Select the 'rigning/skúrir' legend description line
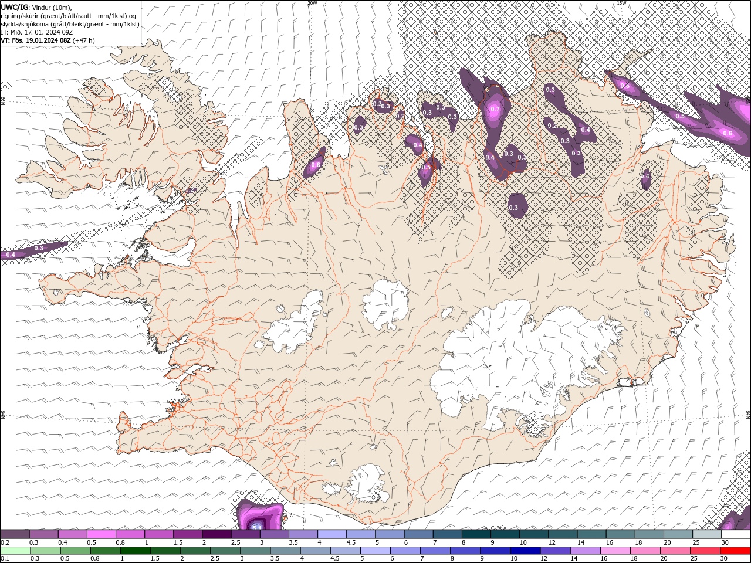This screenshot has width=751, height=563. click(69, 16)
